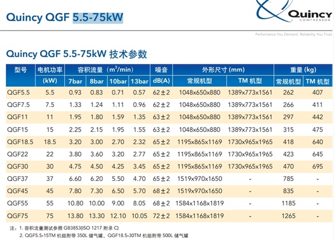Image resolution: width=334 pixels, height=241 pixels.
Task: Click the 技术参数 section heading
Action: pos(128,54)
